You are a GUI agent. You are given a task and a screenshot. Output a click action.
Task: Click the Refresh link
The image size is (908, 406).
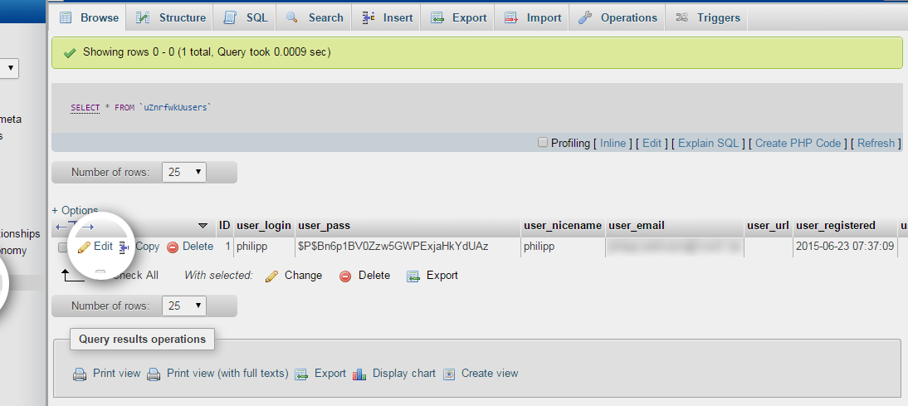coord(876,143)
